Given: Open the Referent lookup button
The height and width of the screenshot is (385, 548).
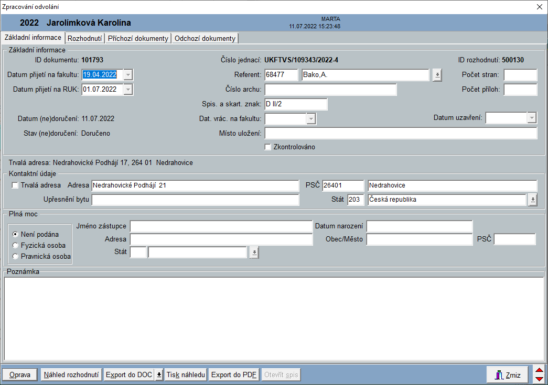Looking at the screenshot, I should (437, 75).
